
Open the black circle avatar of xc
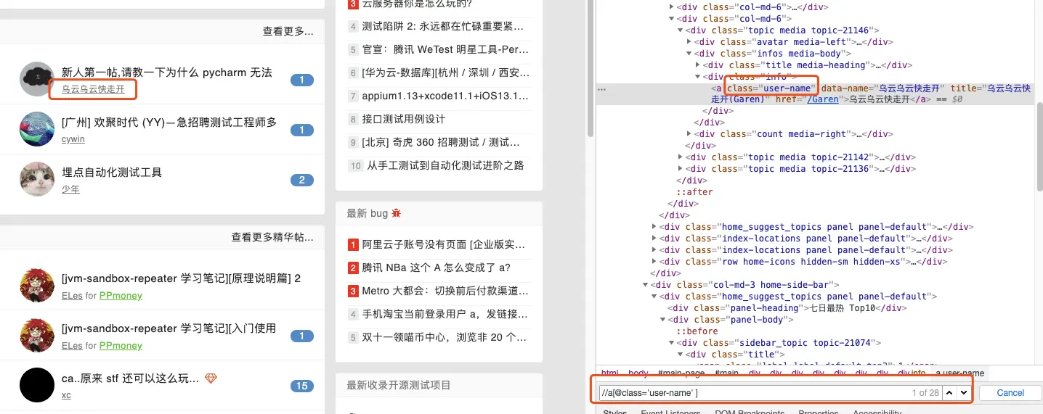(37, 385)
